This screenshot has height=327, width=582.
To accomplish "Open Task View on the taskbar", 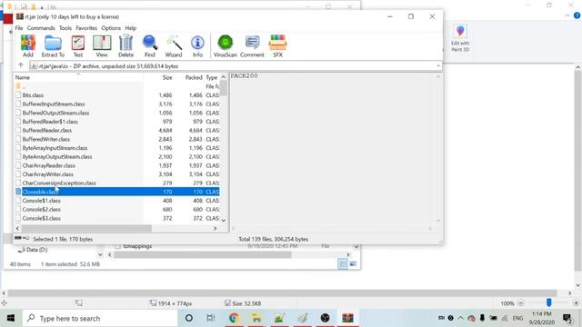I will pos(211,318).
